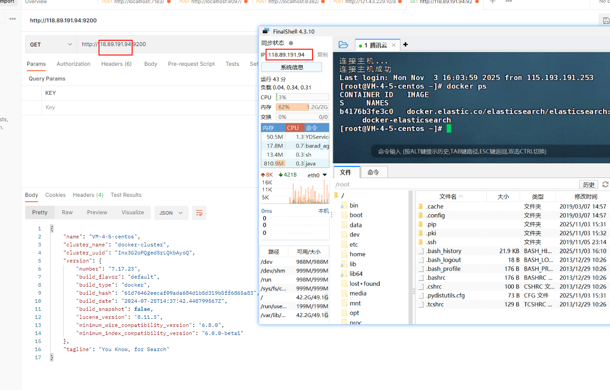The width and height of the screenshot is (610, 390).
Task: Open Postman sidebar three-dots options
Action: (x=13, y=19)
